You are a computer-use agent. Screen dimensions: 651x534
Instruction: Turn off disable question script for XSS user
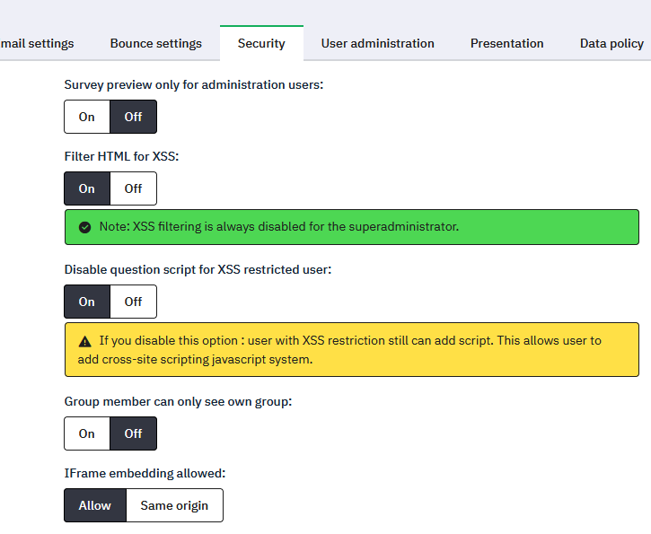pyautogui.click(x=133, y=302)
